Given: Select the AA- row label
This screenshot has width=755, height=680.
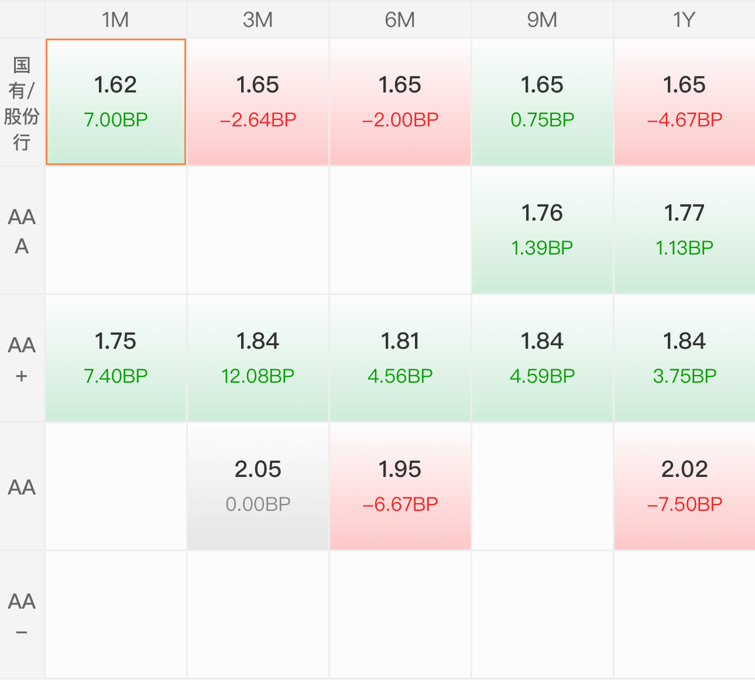Looking at the screenshot, I should [x=22, y=615].
